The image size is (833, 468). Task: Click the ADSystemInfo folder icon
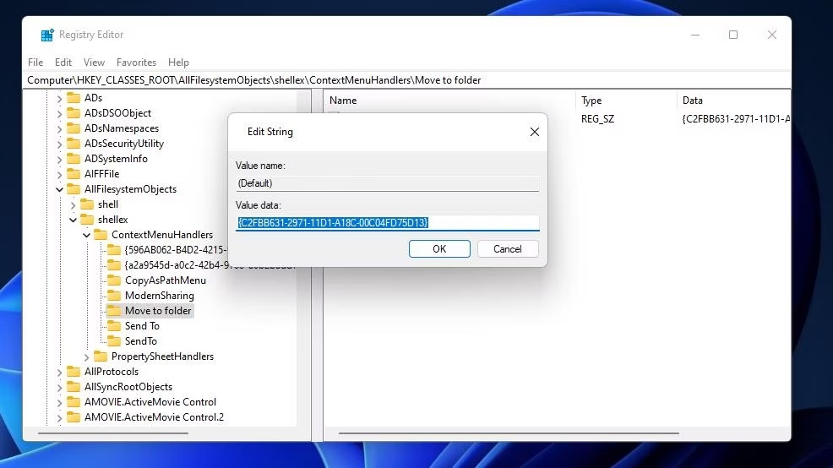(x=73, y=159)
